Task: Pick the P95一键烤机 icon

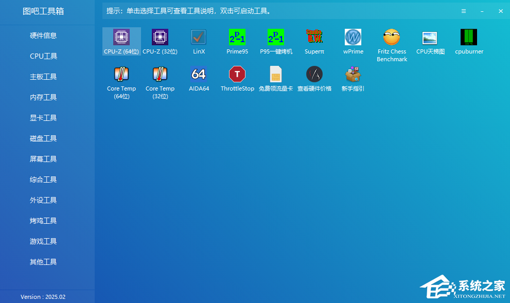Action: pyautogui.click(x=276, y=38)
